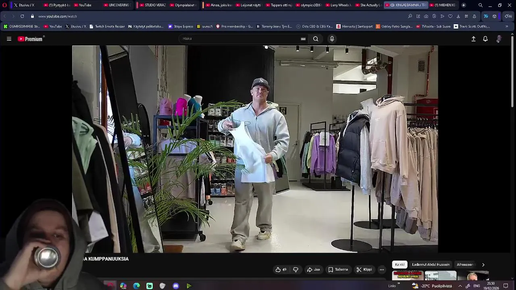516x290 pixels.
Task: Reload the page in browser toolbar
Action: (x=22, y=16)
